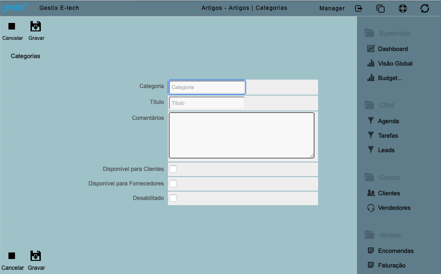Screen dimensions: 441x274
Task: Expand the Vendas menu section
Action: pos(390,235)
